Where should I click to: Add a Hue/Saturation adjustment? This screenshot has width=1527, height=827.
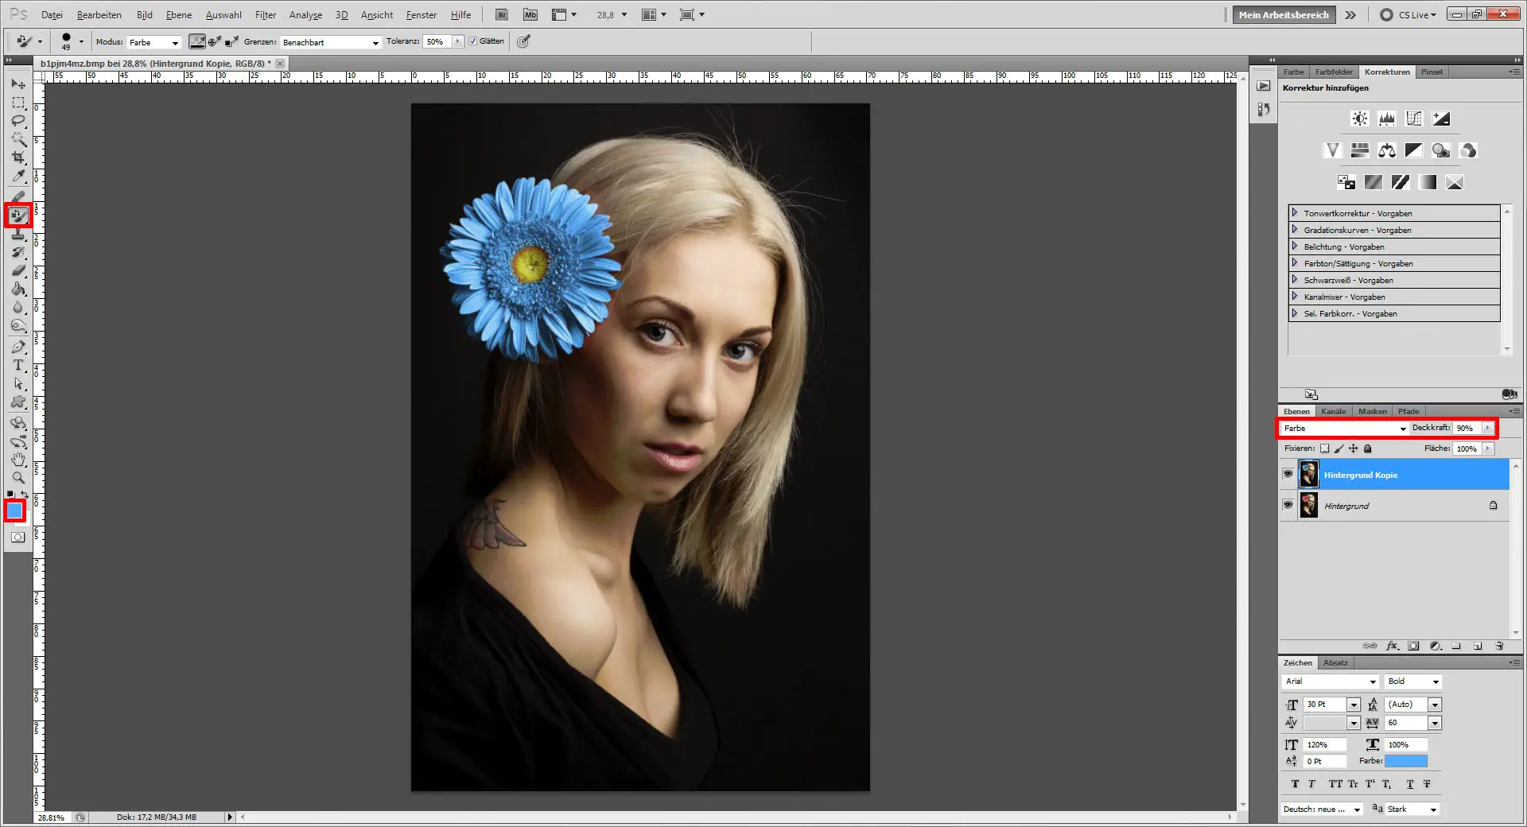(x=1360, y=150)
